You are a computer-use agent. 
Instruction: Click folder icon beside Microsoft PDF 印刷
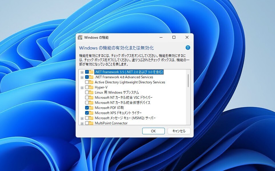coord(91,108)
